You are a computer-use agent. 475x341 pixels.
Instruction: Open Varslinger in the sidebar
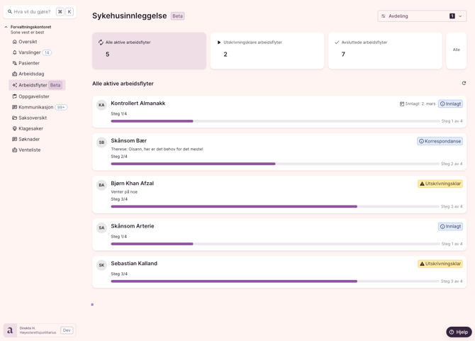[30, 52]
